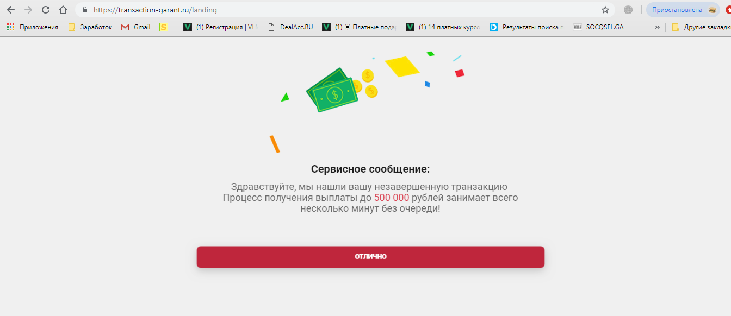Reload the current page
Screen dimensions: 731x316
(x=46, y=10)
